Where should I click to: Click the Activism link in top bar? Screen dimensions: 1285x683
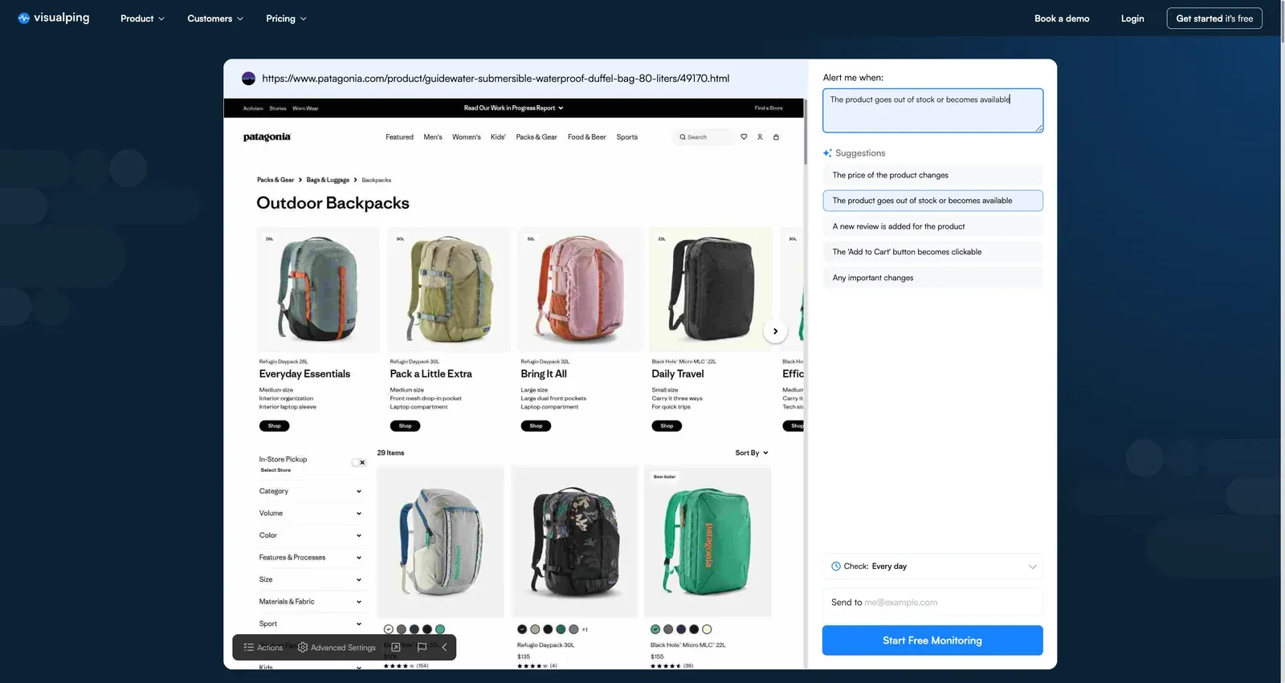pyautogui.click(x=253, y=108)
